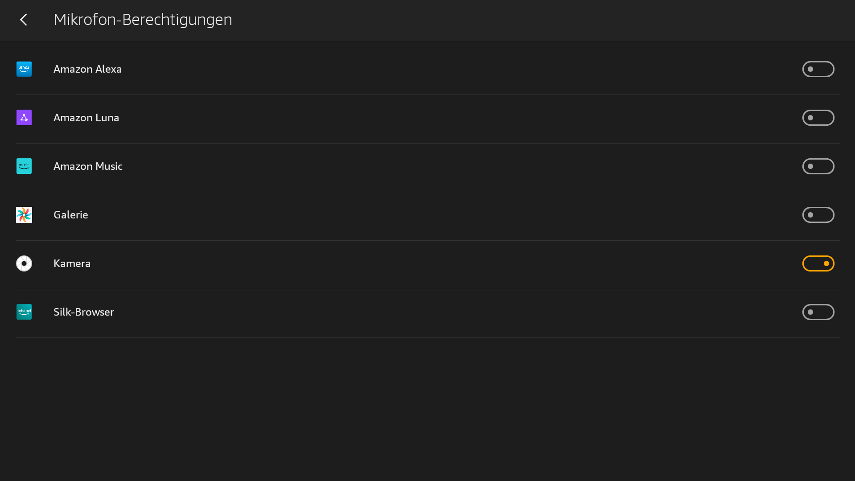Click the Amazon Alexa app icon
The image size is (855, 481).
24,69
